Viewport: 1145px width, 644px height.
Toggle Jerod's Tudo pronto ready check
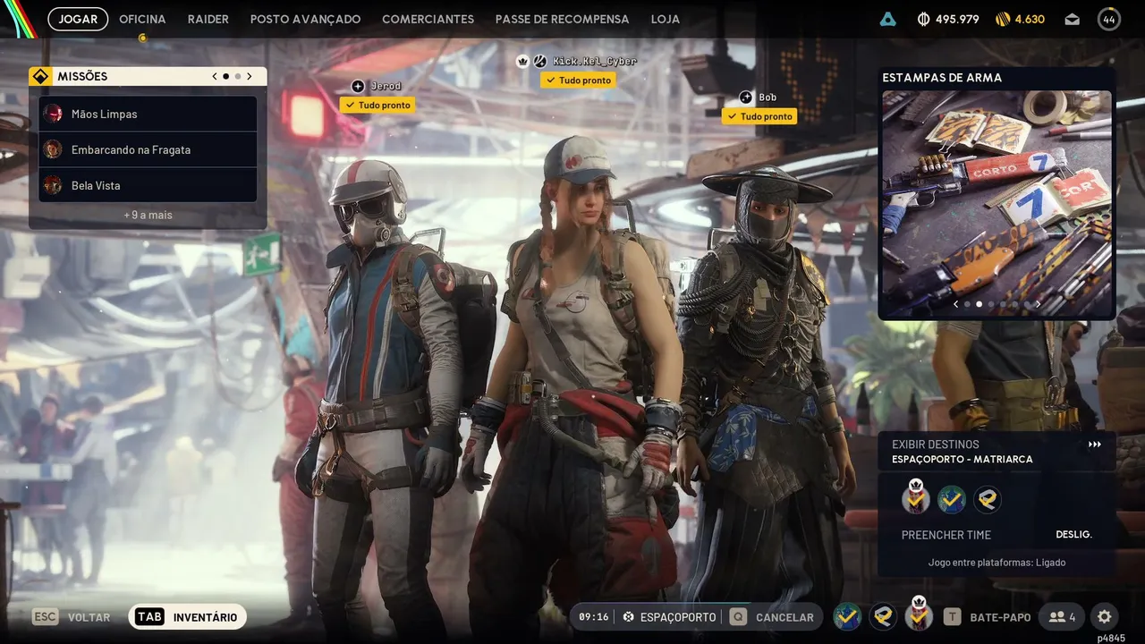pyautogui.click(x=377, y=106)
